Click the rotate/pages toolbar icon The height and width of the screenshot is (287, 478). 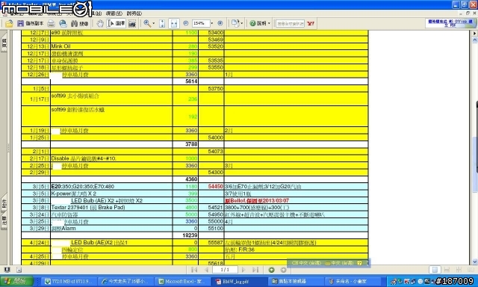pos(235,23)
